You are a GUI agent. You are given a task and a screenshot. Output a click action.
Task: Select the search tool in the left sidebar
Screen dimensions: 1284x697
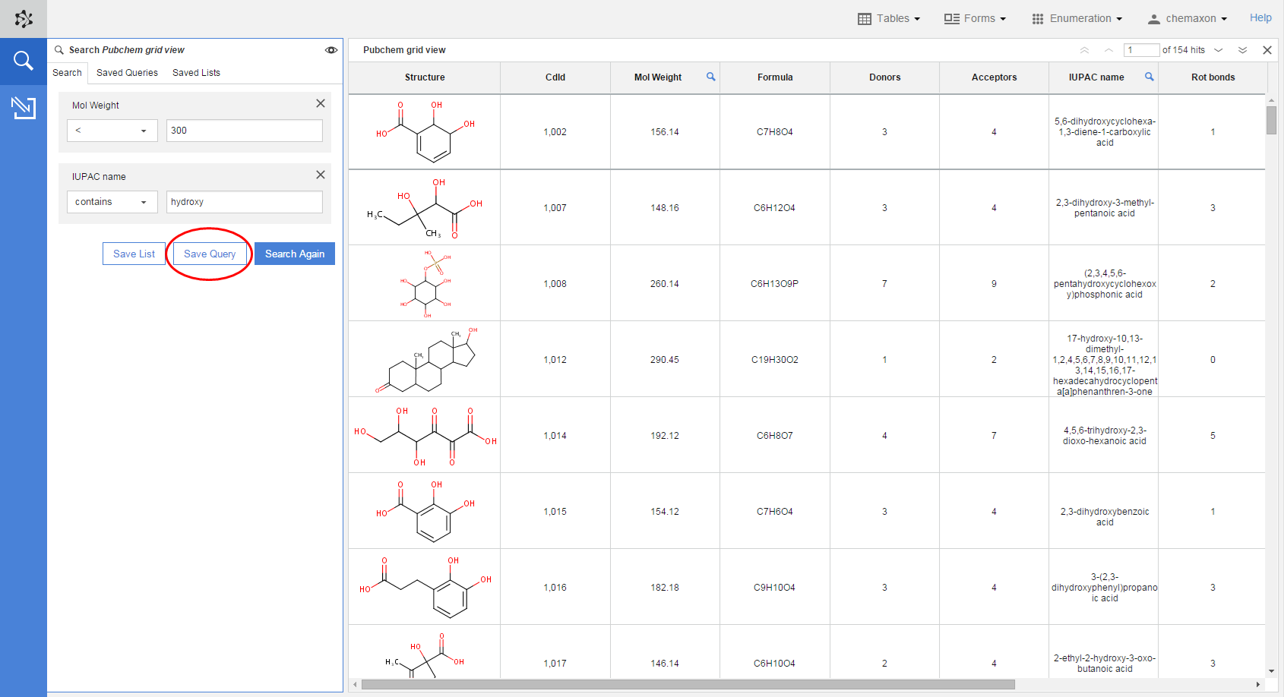coord(23,61)
